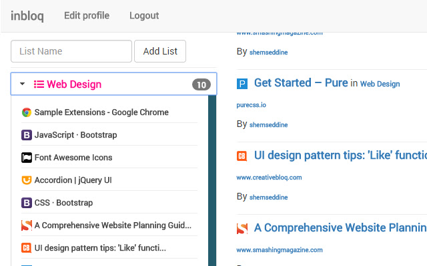Viewport: 427px width, 266px height.
Task: Click the Creative Bloq favicon beside UI design pattern
Action: tap(242, 156)
